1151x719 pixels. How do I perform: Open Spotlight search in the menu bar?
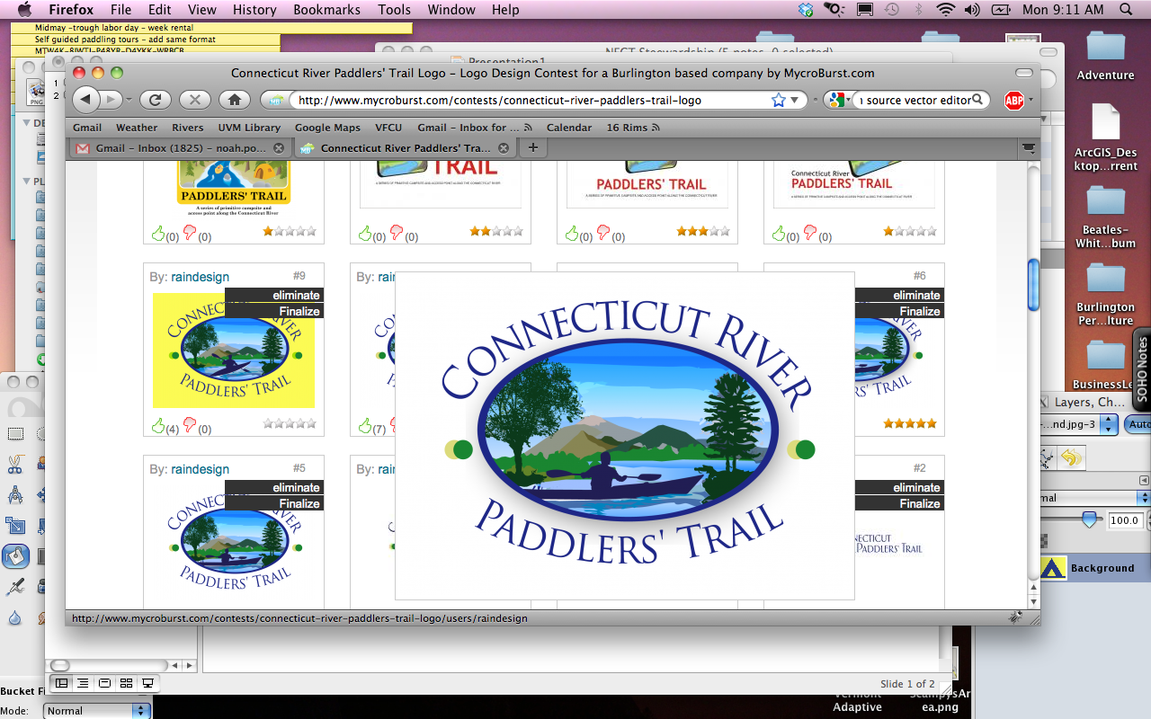point(1126,10)
